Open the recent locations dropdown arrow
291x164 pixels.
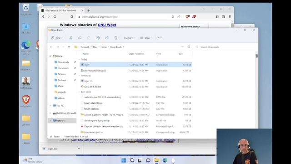click(63, 47)
